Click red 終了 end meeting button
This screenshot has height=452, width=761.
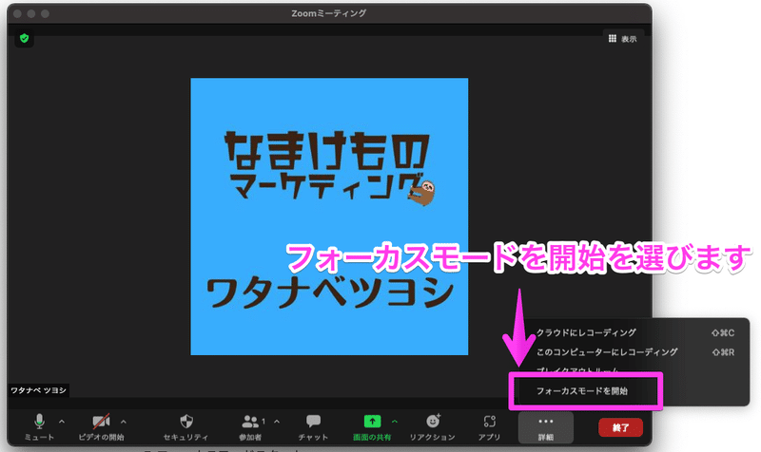pyautogui.click(x=620, y=427)
